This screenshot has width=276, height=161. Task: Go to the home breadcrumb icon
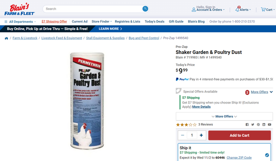(x=6, y=38)
